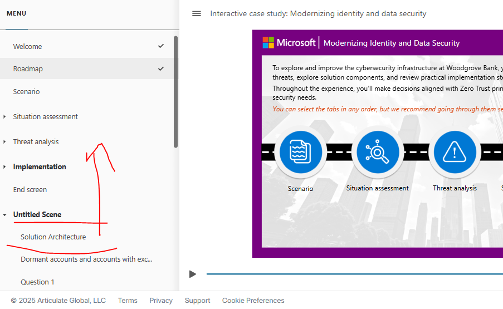Select Untitled Scene menu heading
This screenshot has width=503, height=309.
pyautogui.click(x=37, y=214)
